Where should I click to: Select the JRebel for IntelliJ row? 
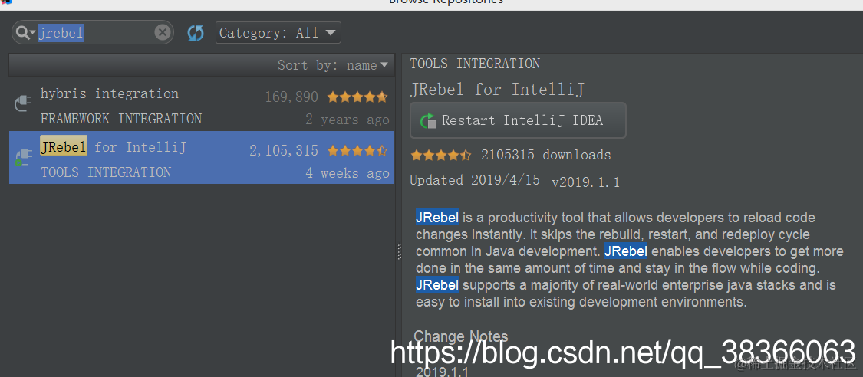pyautogui.click(x=202, y=158)
